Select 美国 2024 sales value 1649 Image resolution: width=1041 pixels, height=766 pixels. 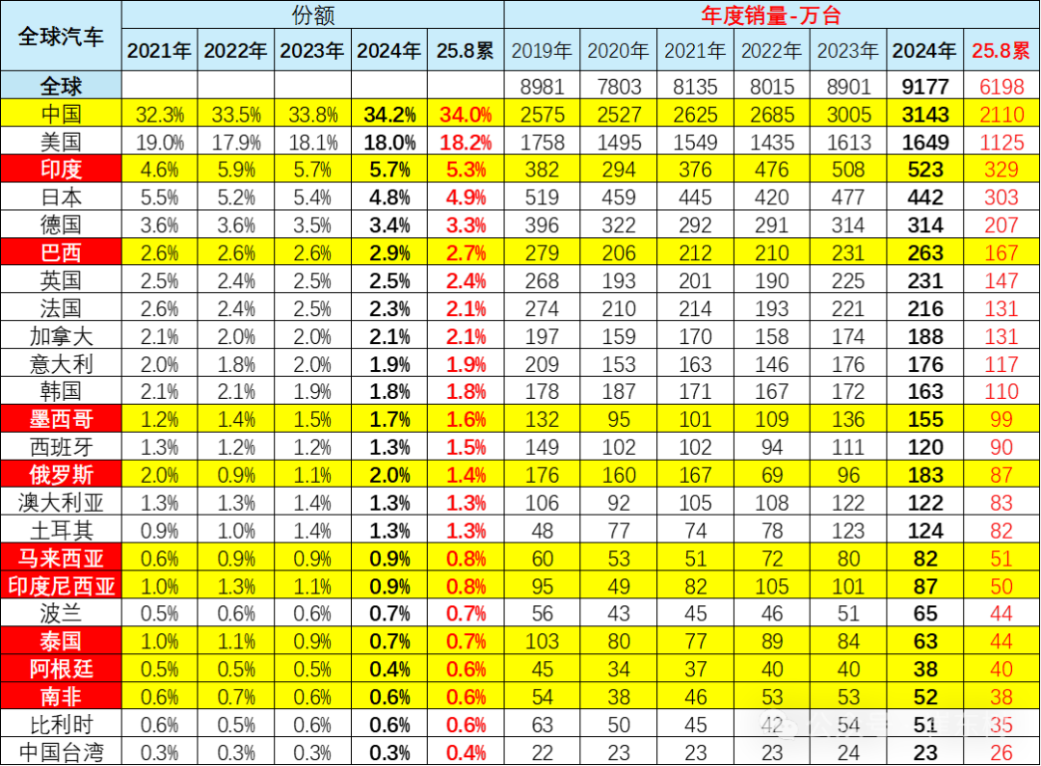coord(924,142)
